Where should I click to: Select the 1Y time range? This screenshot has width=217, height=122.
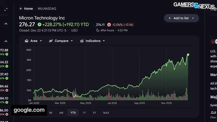tap(84, 113)
